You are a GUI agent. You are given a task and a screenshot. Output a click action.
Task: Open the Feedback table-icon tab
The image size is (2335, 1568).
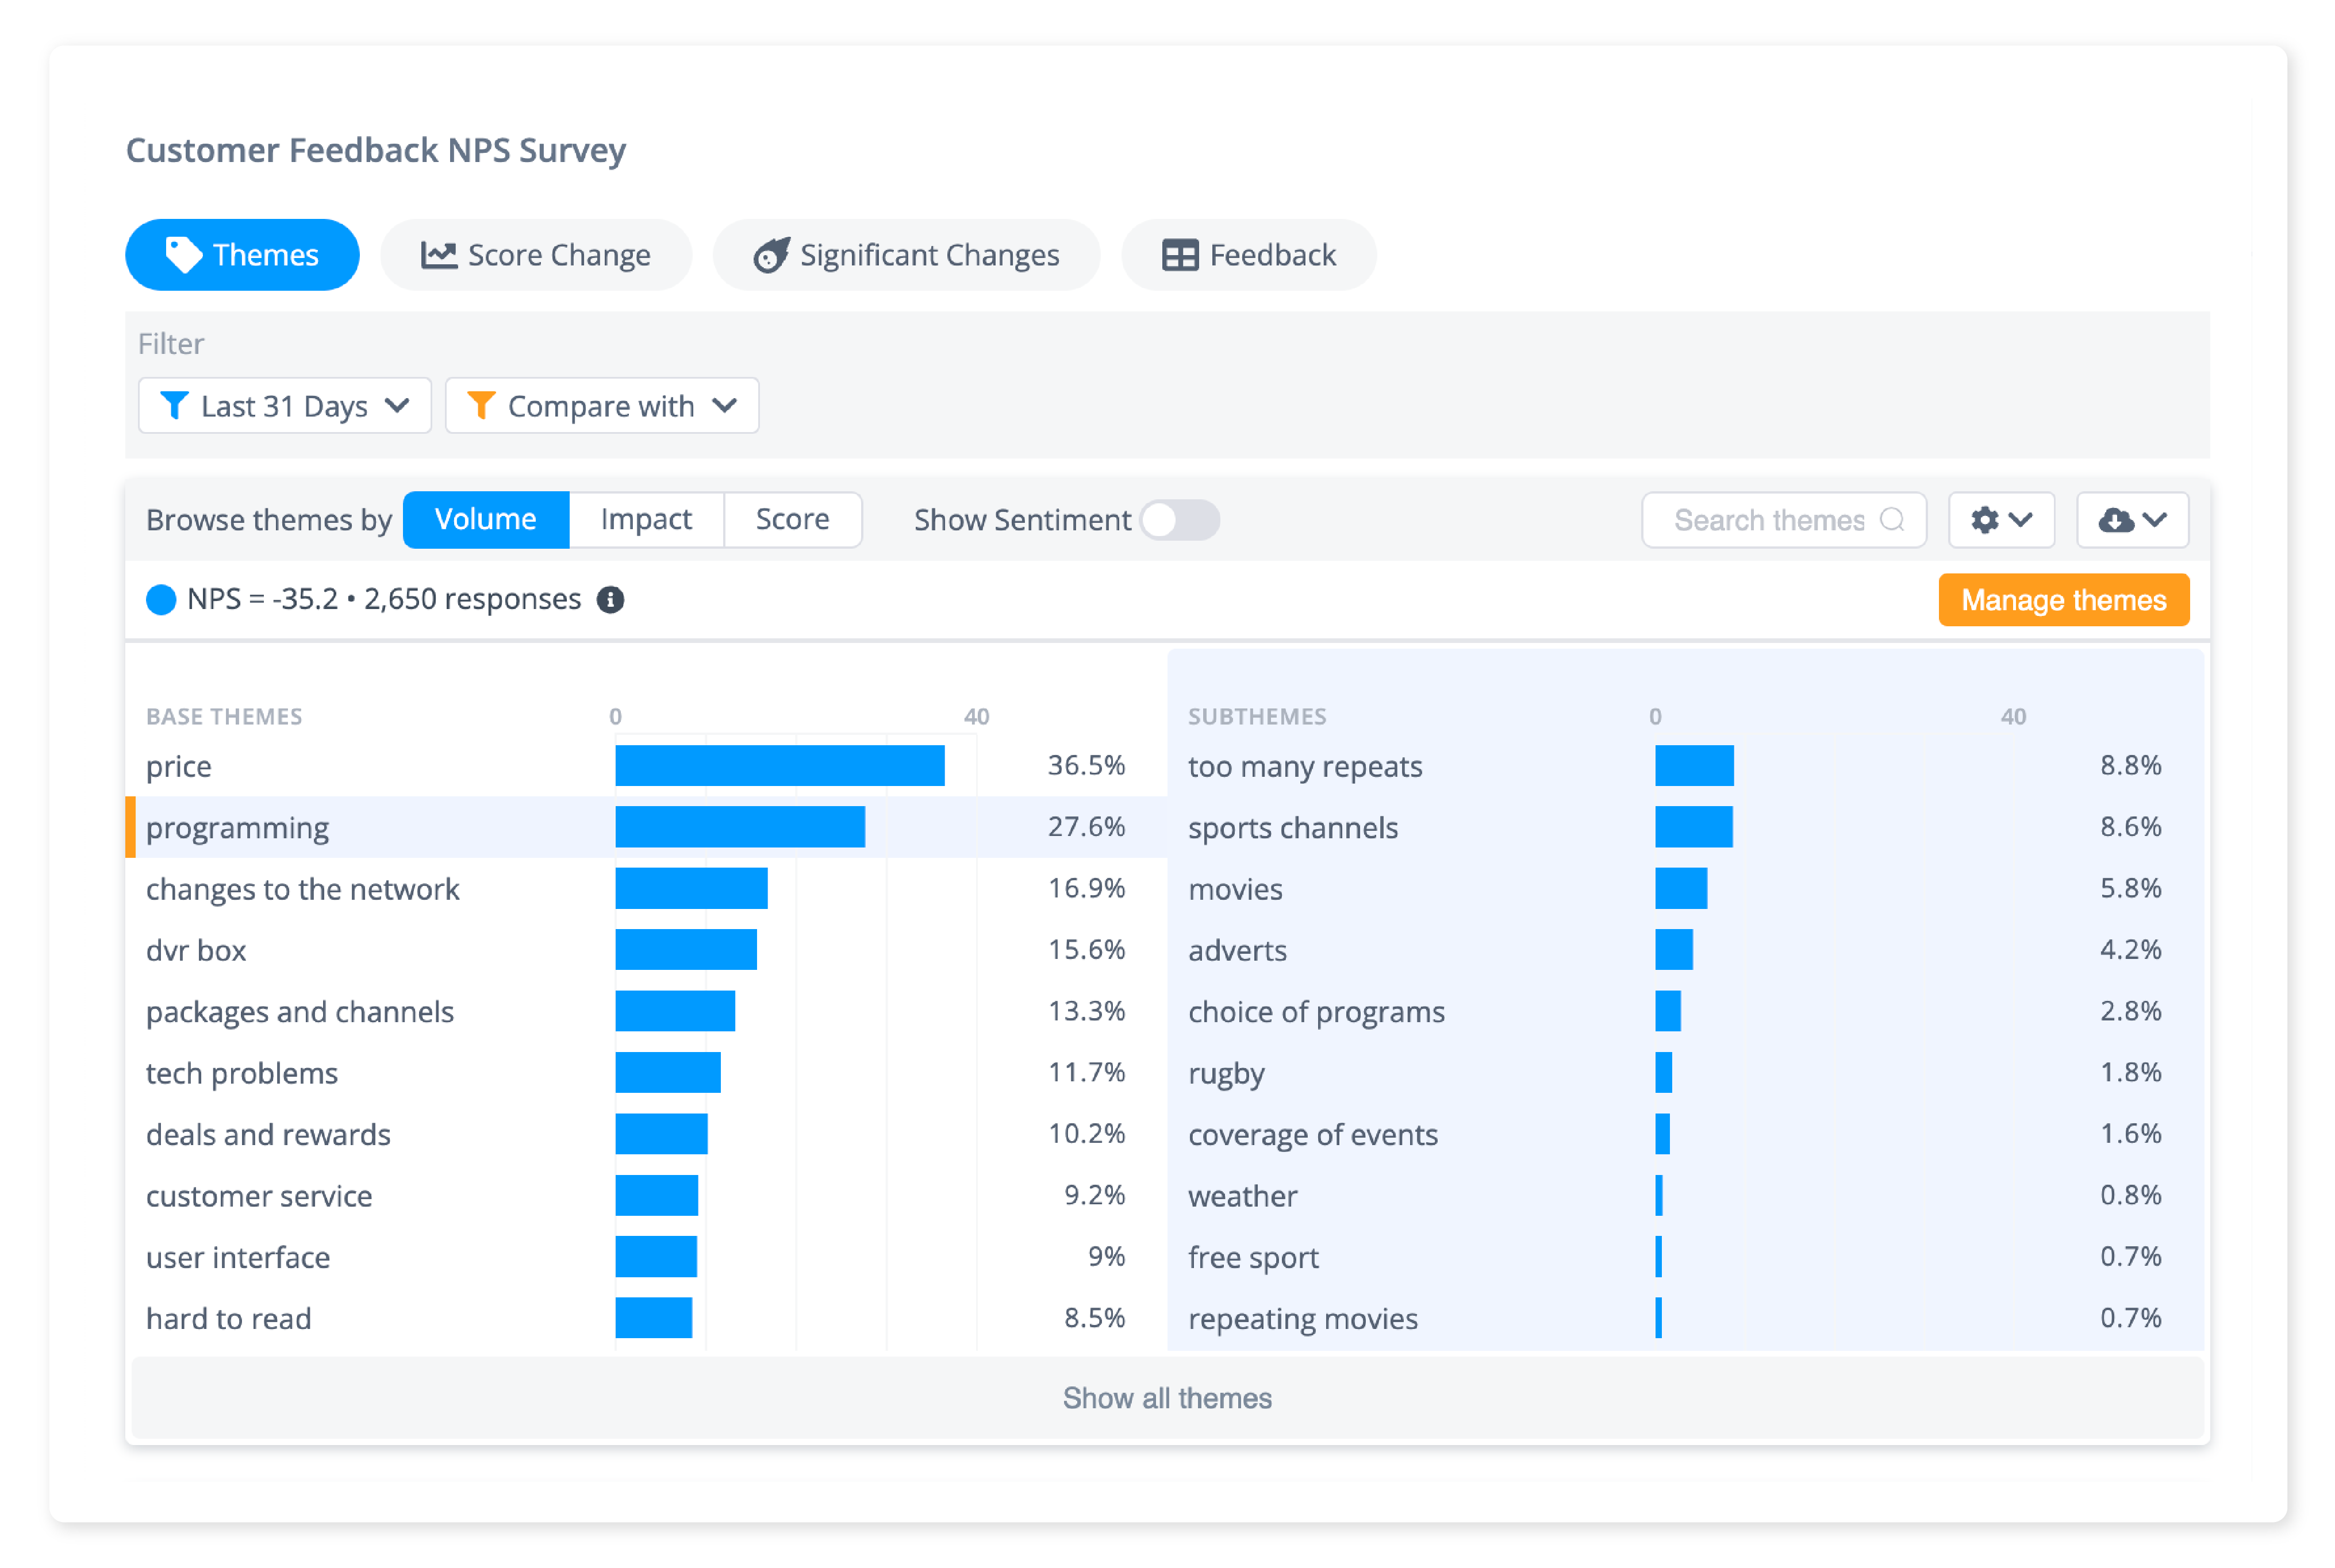(x=1247, y=255)
